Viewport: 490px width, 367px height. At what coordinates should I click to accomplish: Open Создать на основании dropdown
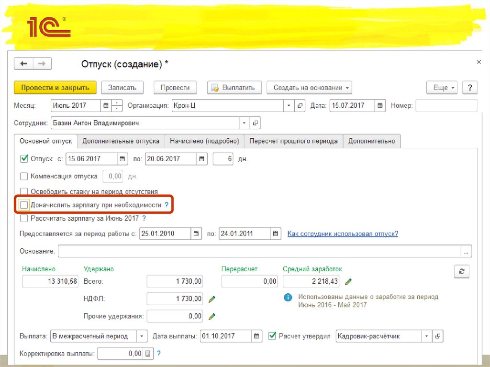pos(309,88)
